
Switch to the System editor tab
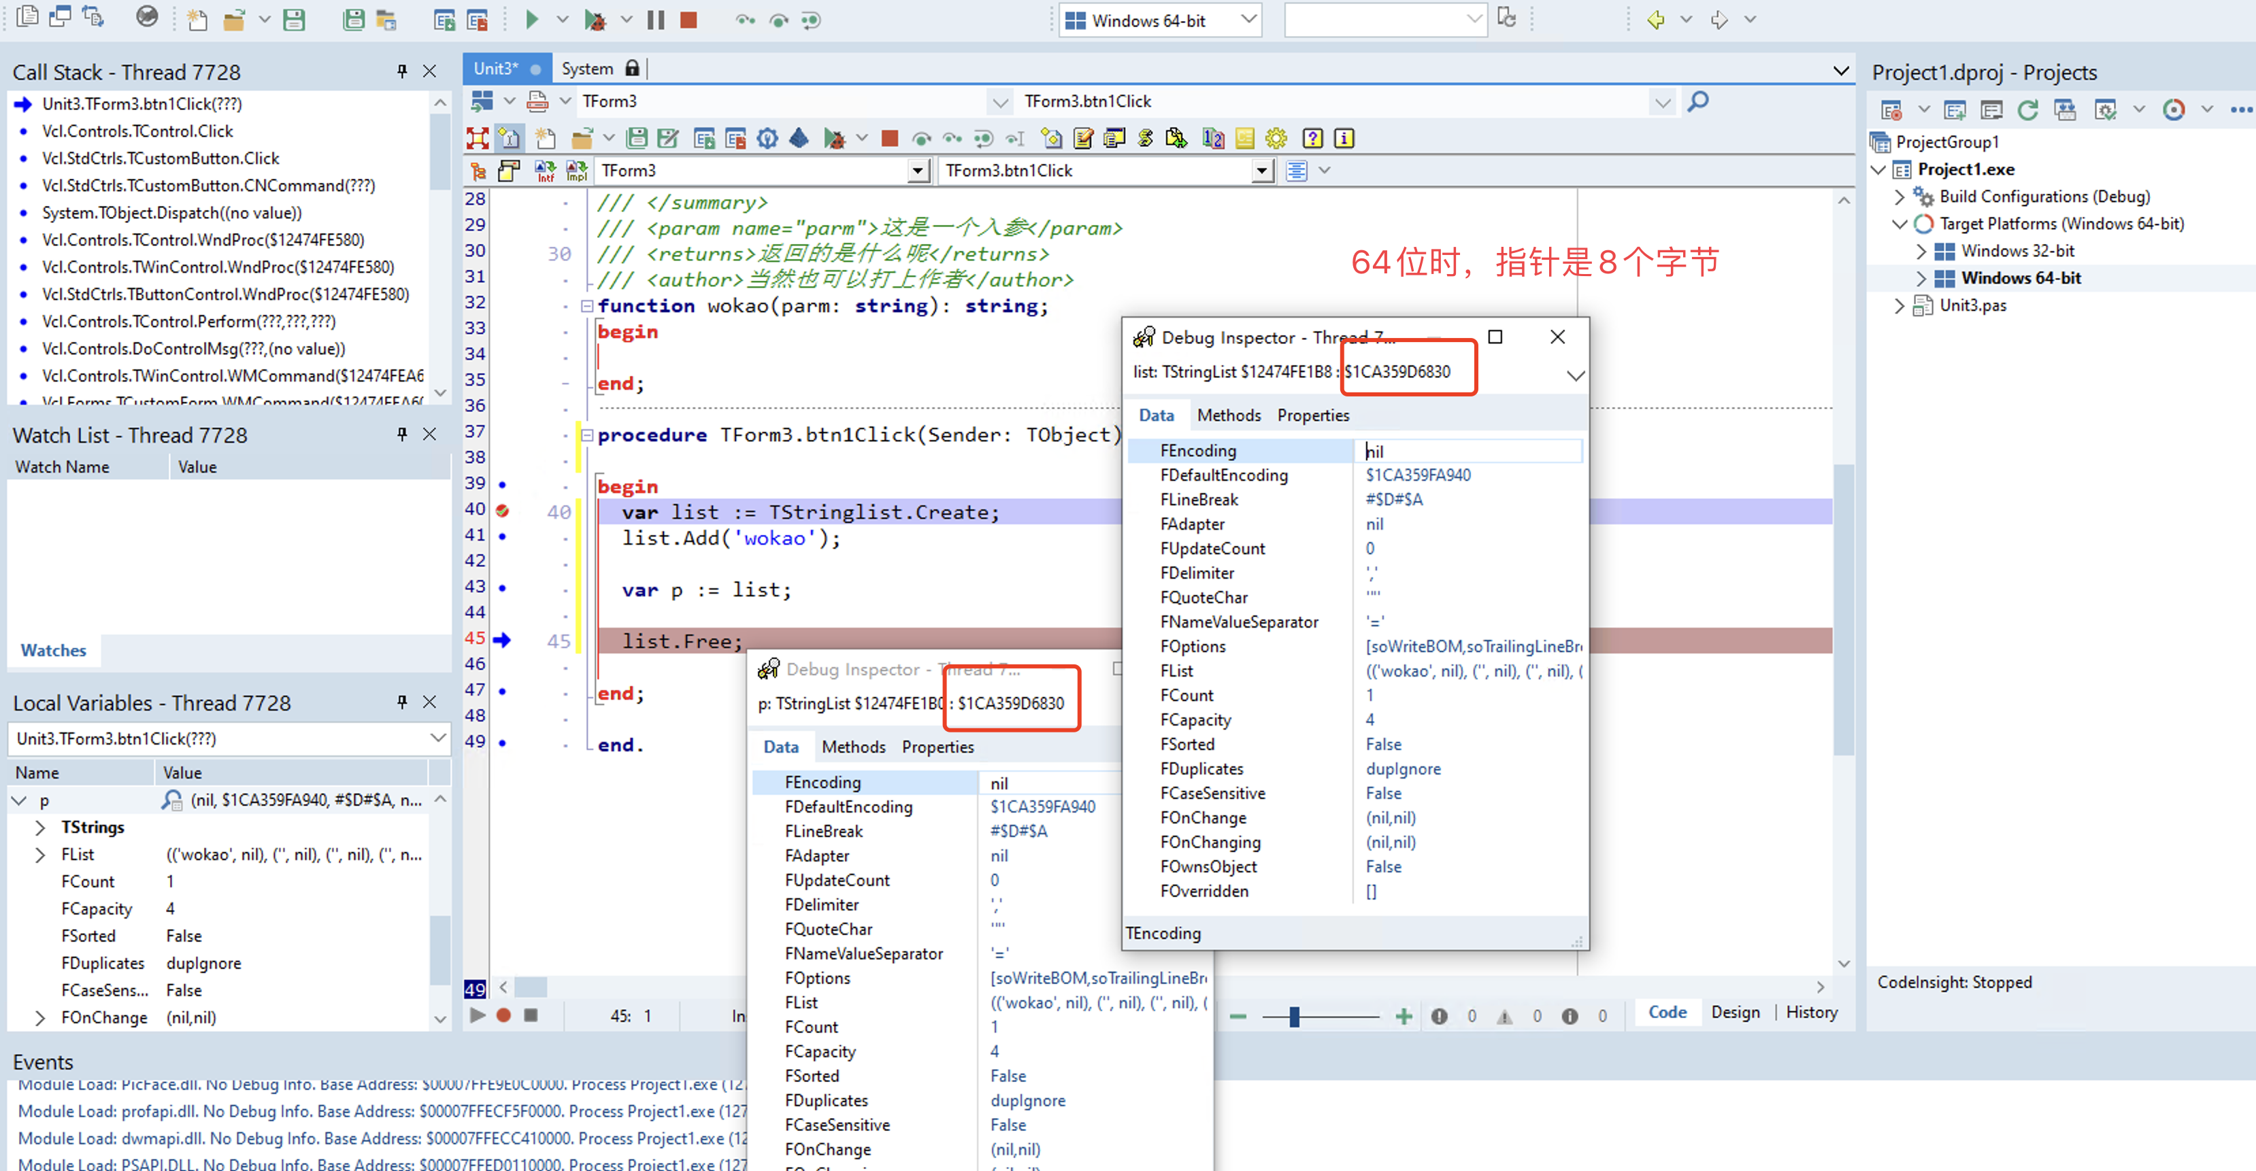coord(586,68)
